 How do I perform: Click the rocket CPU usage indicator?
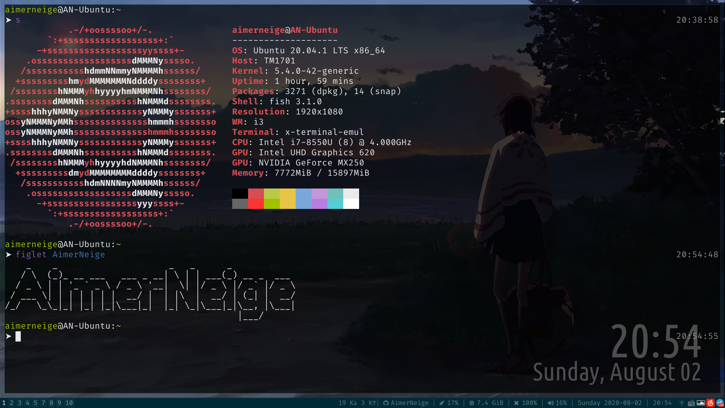coord(441,403)
